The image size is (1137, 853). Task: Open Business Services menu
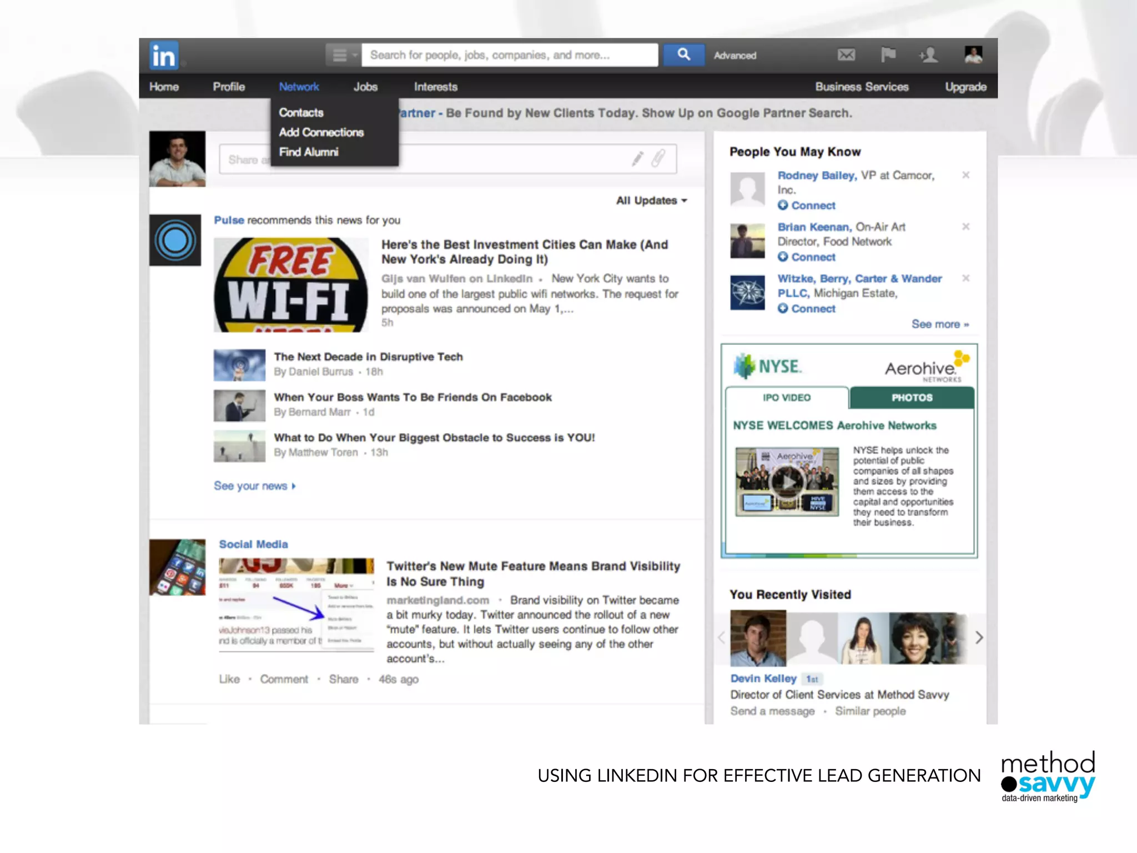point(862,87)
